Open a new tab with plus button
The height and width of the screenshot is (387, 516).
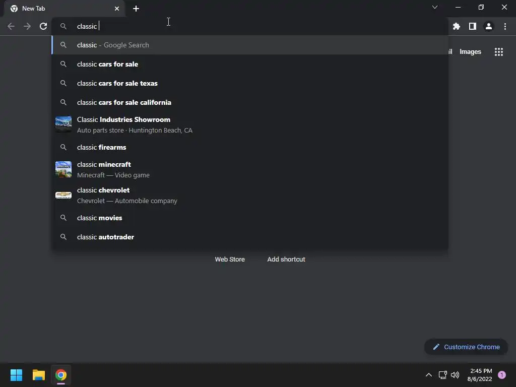136,9
